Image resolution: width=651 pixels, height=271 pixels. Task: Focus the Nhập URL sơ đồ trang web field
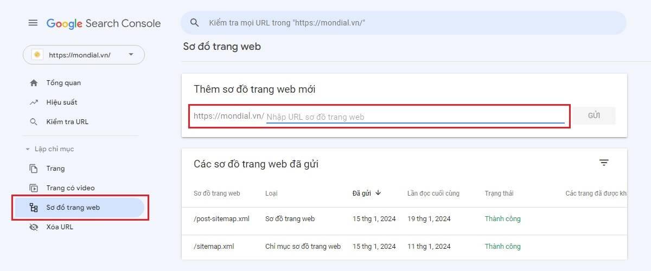click(415, 117)
